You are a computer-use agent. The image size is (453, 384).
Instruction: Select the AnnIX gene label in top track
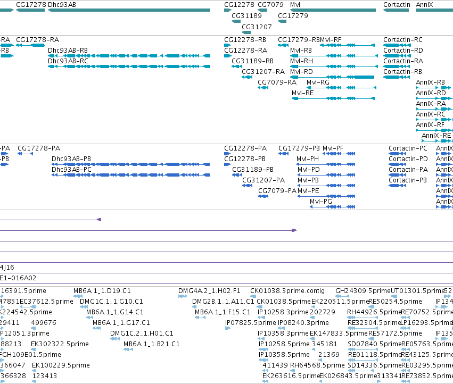tap(424, 5)
